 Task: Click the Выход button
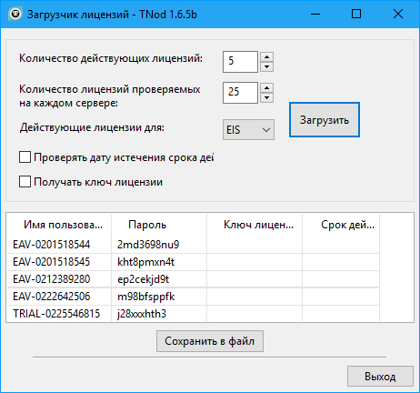380,377
